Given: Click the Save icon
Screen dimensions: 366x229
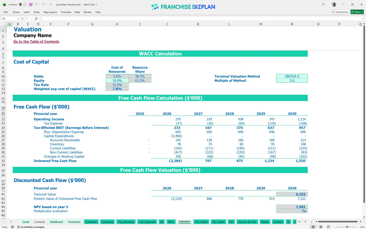Looking at the screenshot, I should (31, 5).
